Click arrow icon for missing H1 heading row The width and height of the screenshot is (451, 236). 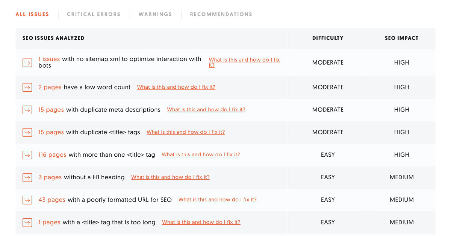27,177
